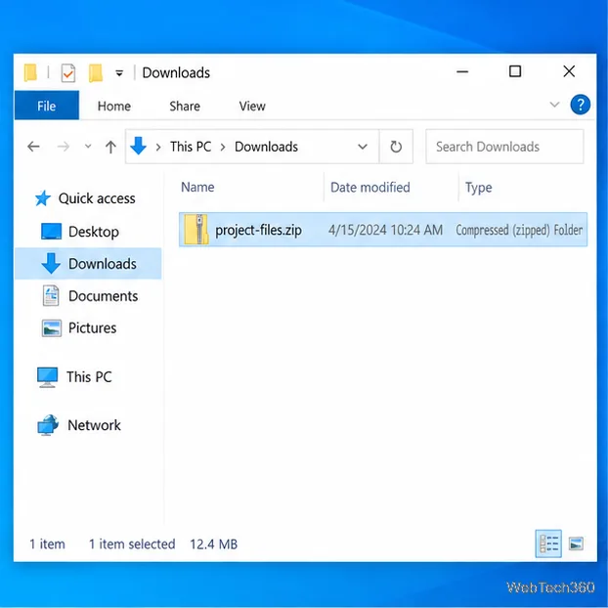Click the This PC monitor icon in sidebar
Viewport: 608px width, 608px height.
pyautogui.click(x=47, y=377)
